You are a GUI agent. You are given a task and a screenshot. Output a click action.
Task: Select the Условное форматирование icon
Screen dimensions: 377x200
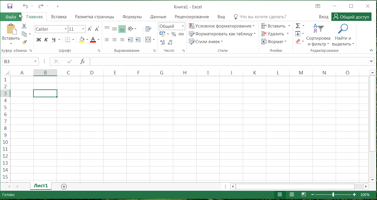(x=192, y=26)
